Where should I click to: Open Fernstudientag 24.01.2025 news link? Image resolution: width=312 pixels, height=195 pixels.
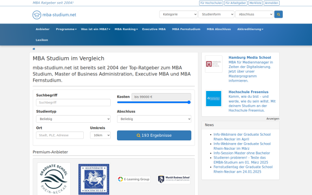click(x=243, y=170)
